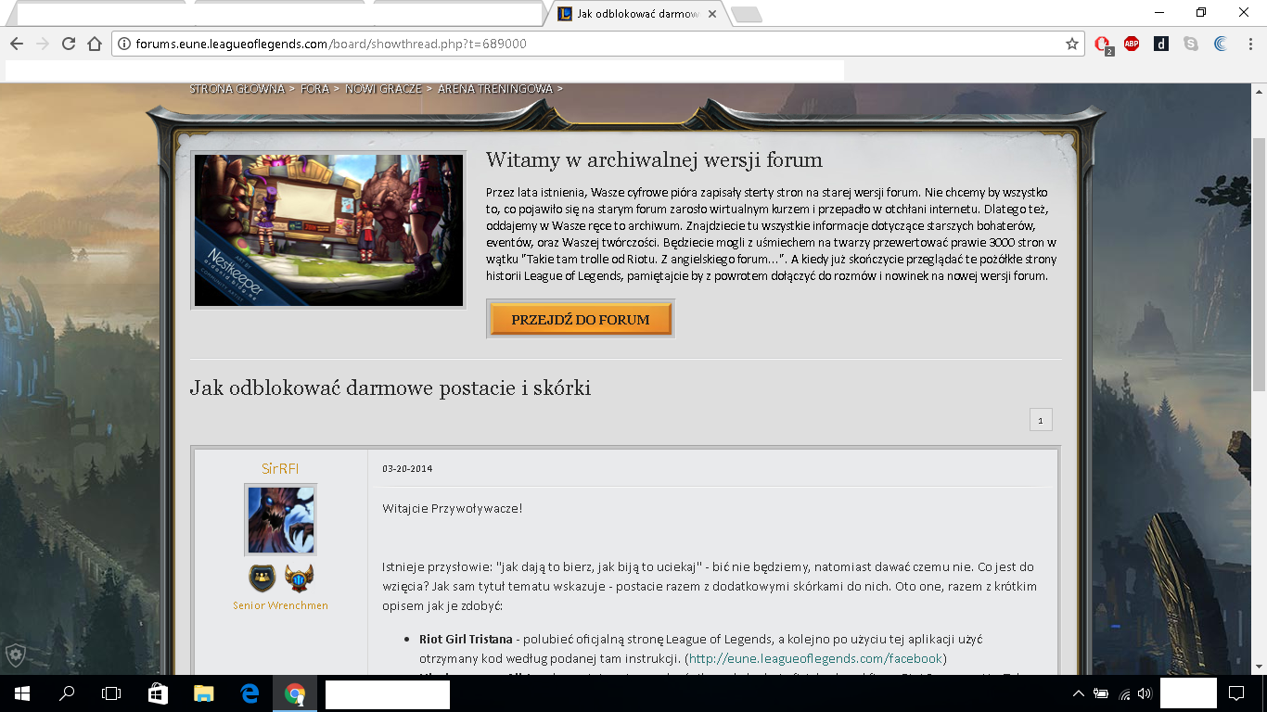Open the Windows Store taskbar icon

158,693
